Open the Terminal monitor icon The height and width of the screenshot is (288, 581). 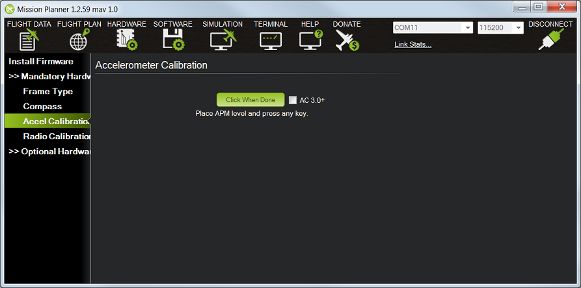tap(271, 41)
